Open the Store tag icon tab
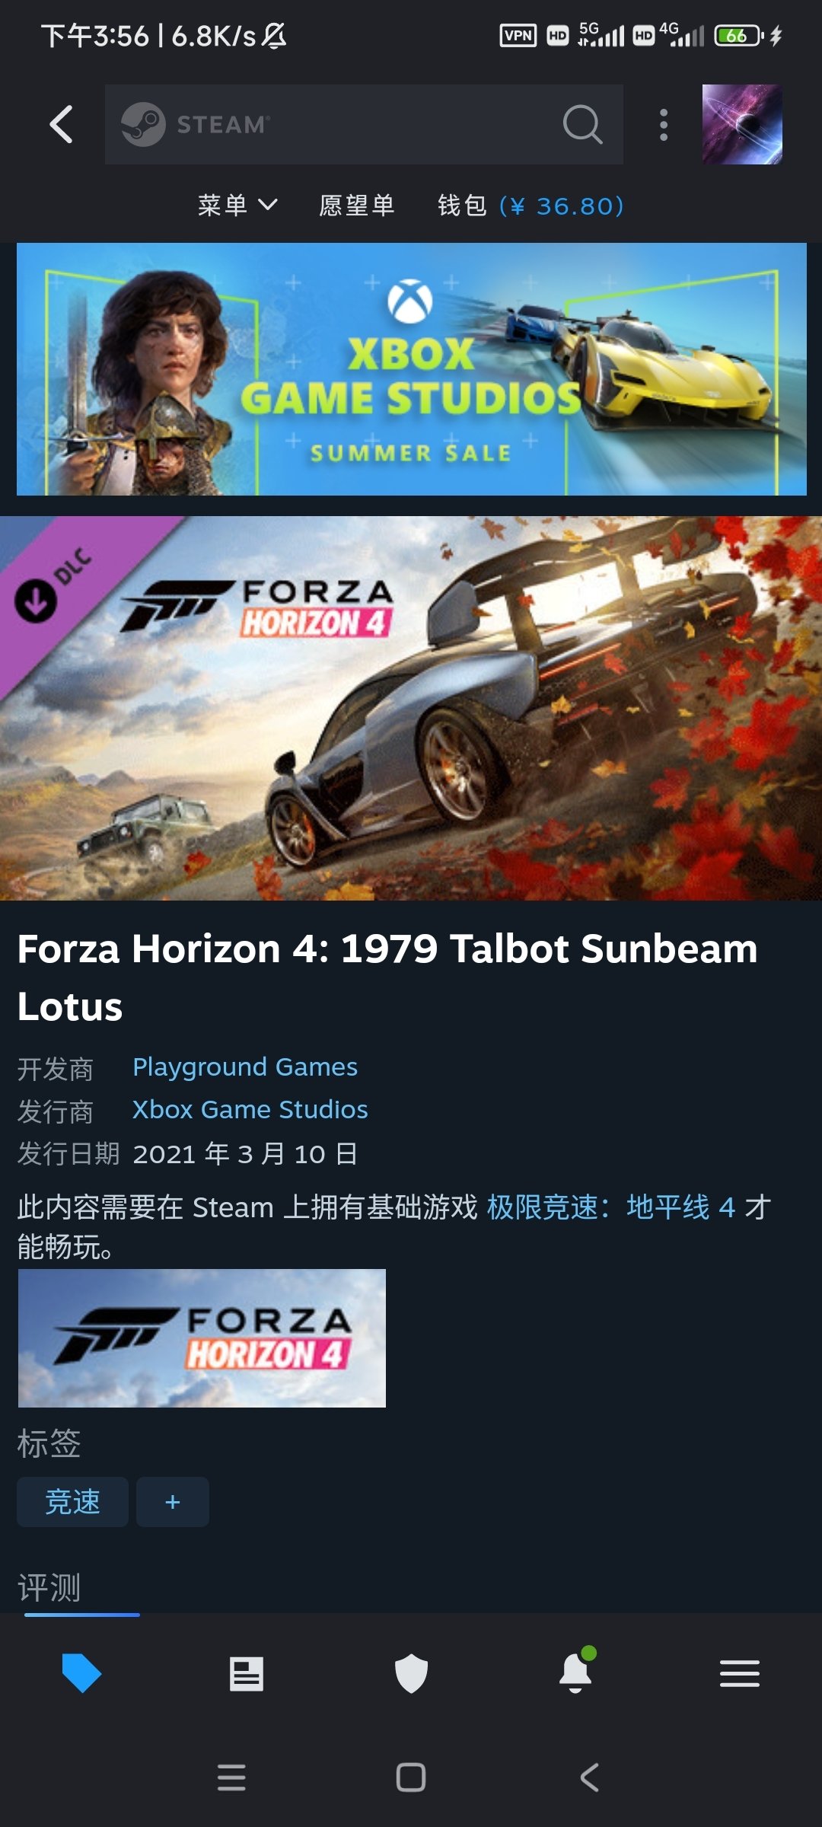This screenshot has height=1827, width=822. coord(81,1673)
